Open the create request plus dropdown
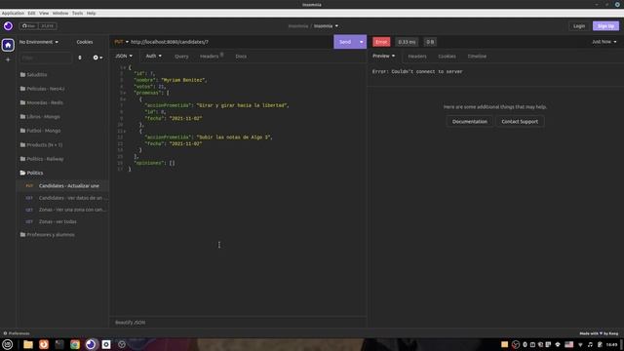 point(97,58)
